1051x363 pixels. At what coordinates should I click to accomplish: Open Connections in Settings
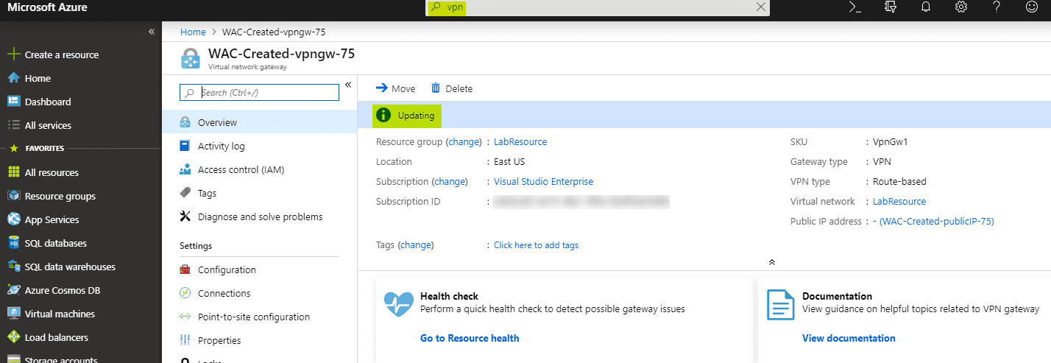(224, 293)
